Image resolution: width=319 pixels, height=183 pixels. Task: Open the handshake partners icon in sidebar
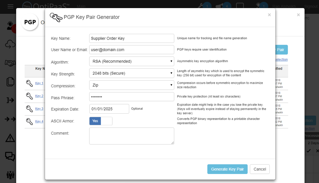(x=10, y=63)
